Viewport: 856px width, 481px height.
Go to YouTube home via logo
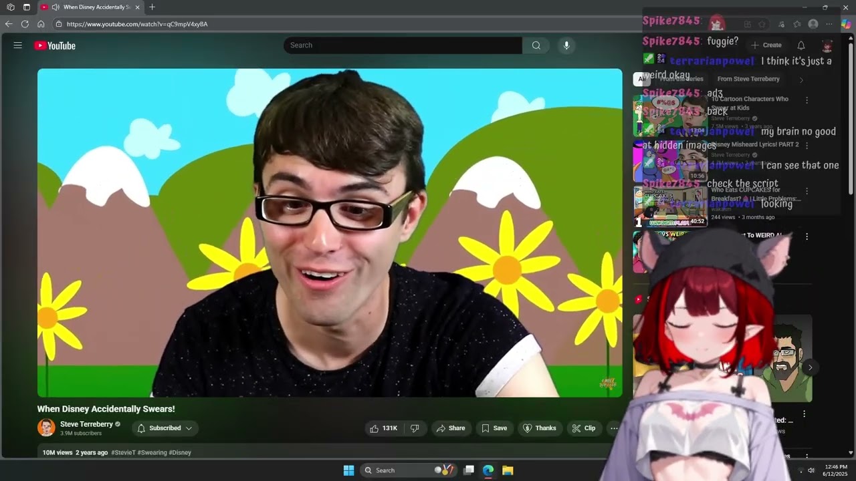(55, 45)
